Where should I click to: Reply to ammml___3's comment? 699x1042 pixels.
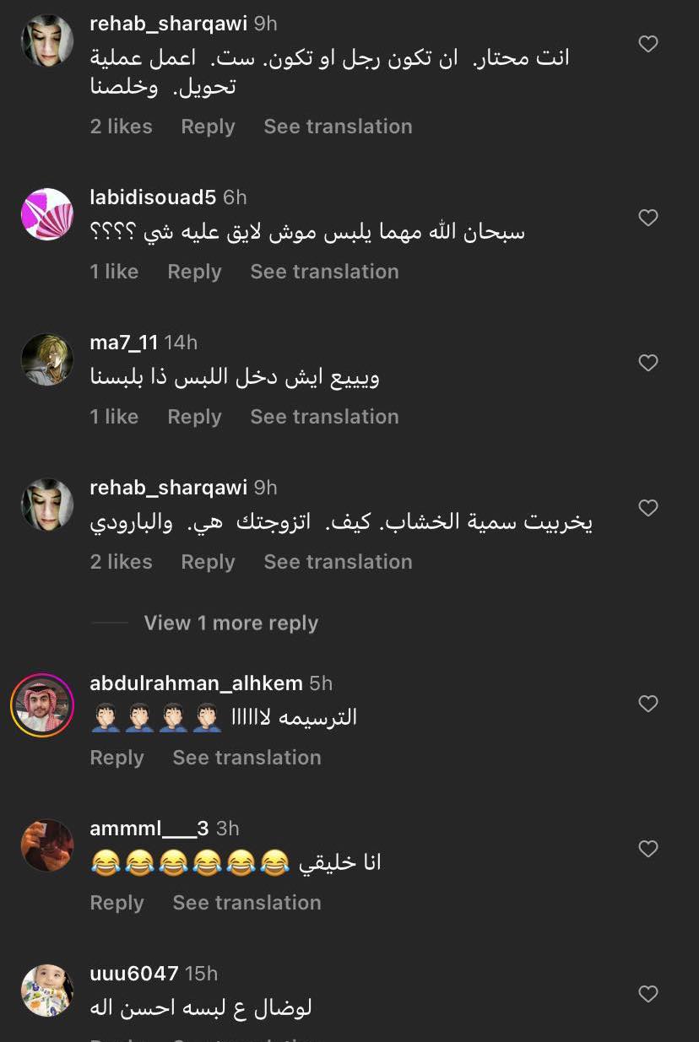116,903
